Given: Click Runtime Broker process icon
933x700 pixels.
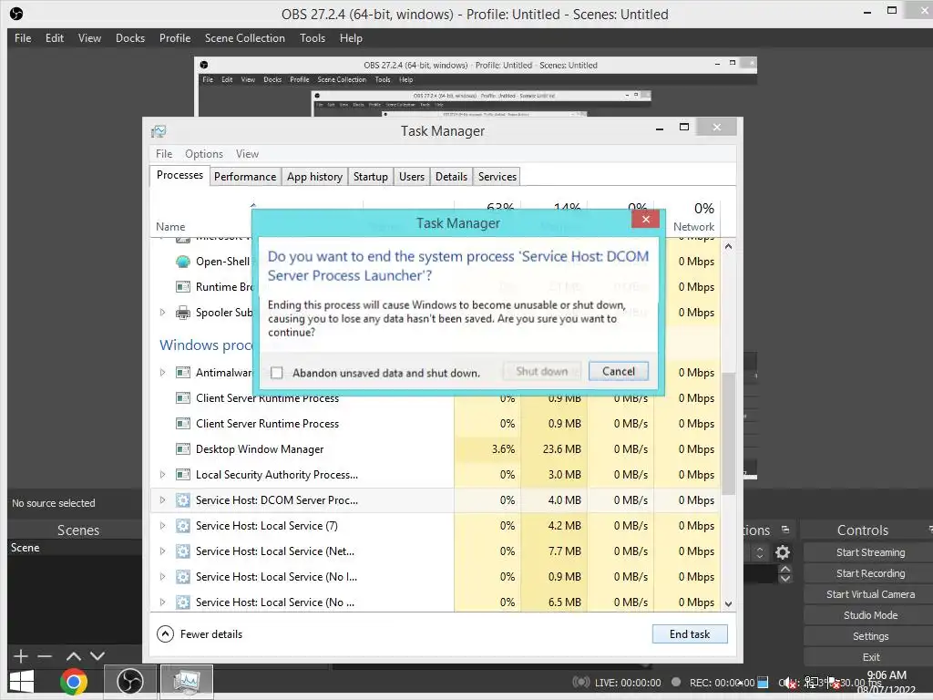Looking at the screenshot, I should [x=183, y=287].
